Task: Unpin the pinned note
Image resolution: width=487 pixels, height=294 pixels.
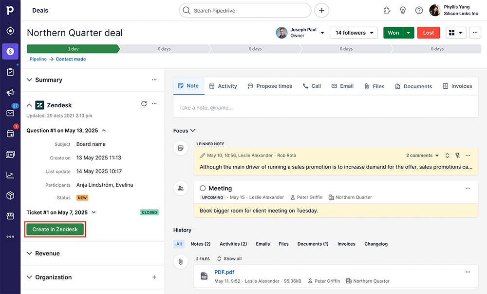Action: pyautogui.click(x=457, y=156)
